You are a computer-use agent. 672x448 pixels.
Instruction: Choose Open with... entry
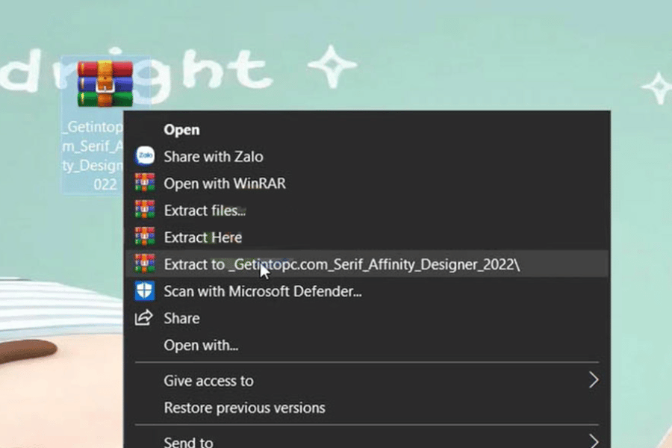coord(201,346)
